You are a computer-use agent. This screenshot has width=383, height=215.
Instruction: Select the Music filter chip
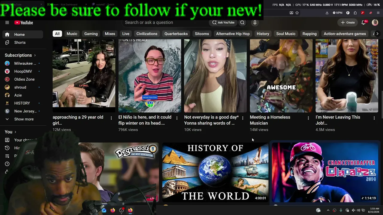(72, 34)
